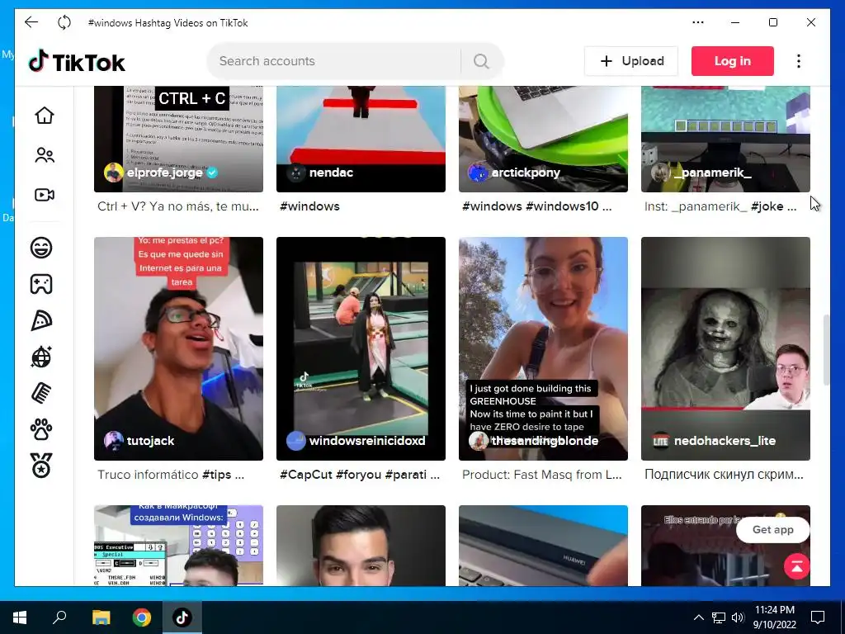Click the #joke hashtag in _panamerik_ caption
The height and width of the screenshot is (634, 845).
pos(768,206)
